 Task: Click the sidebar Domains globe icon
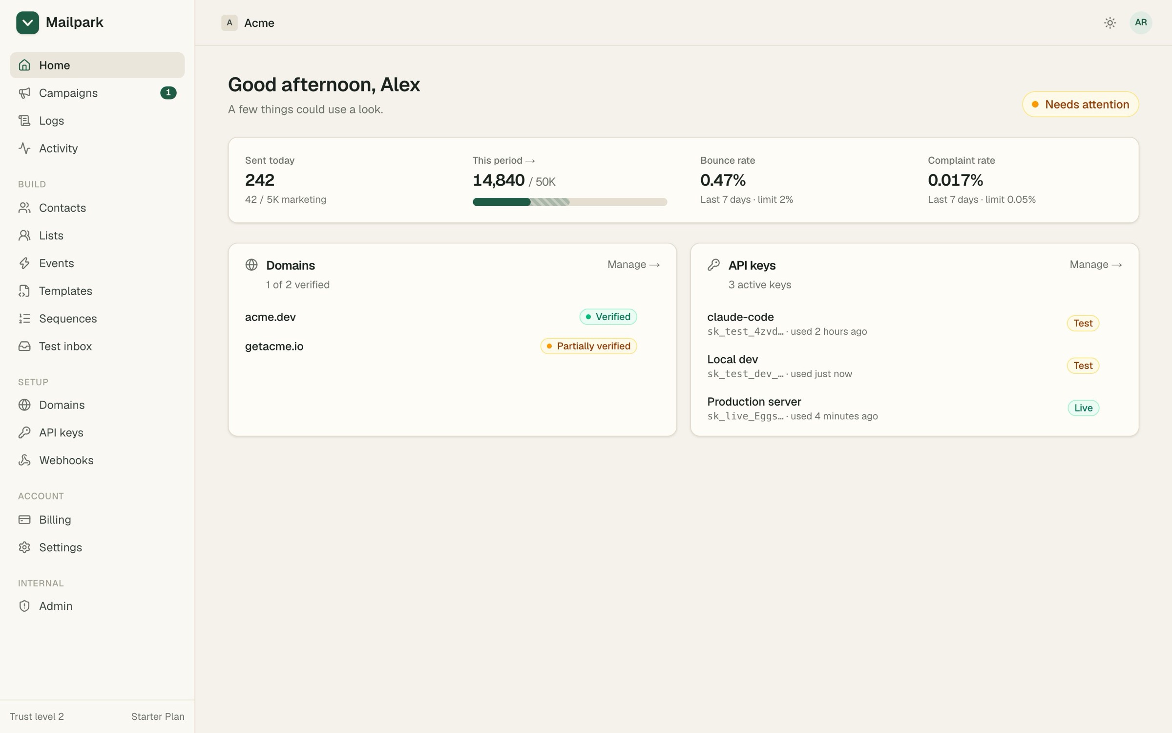pos(24,405)
